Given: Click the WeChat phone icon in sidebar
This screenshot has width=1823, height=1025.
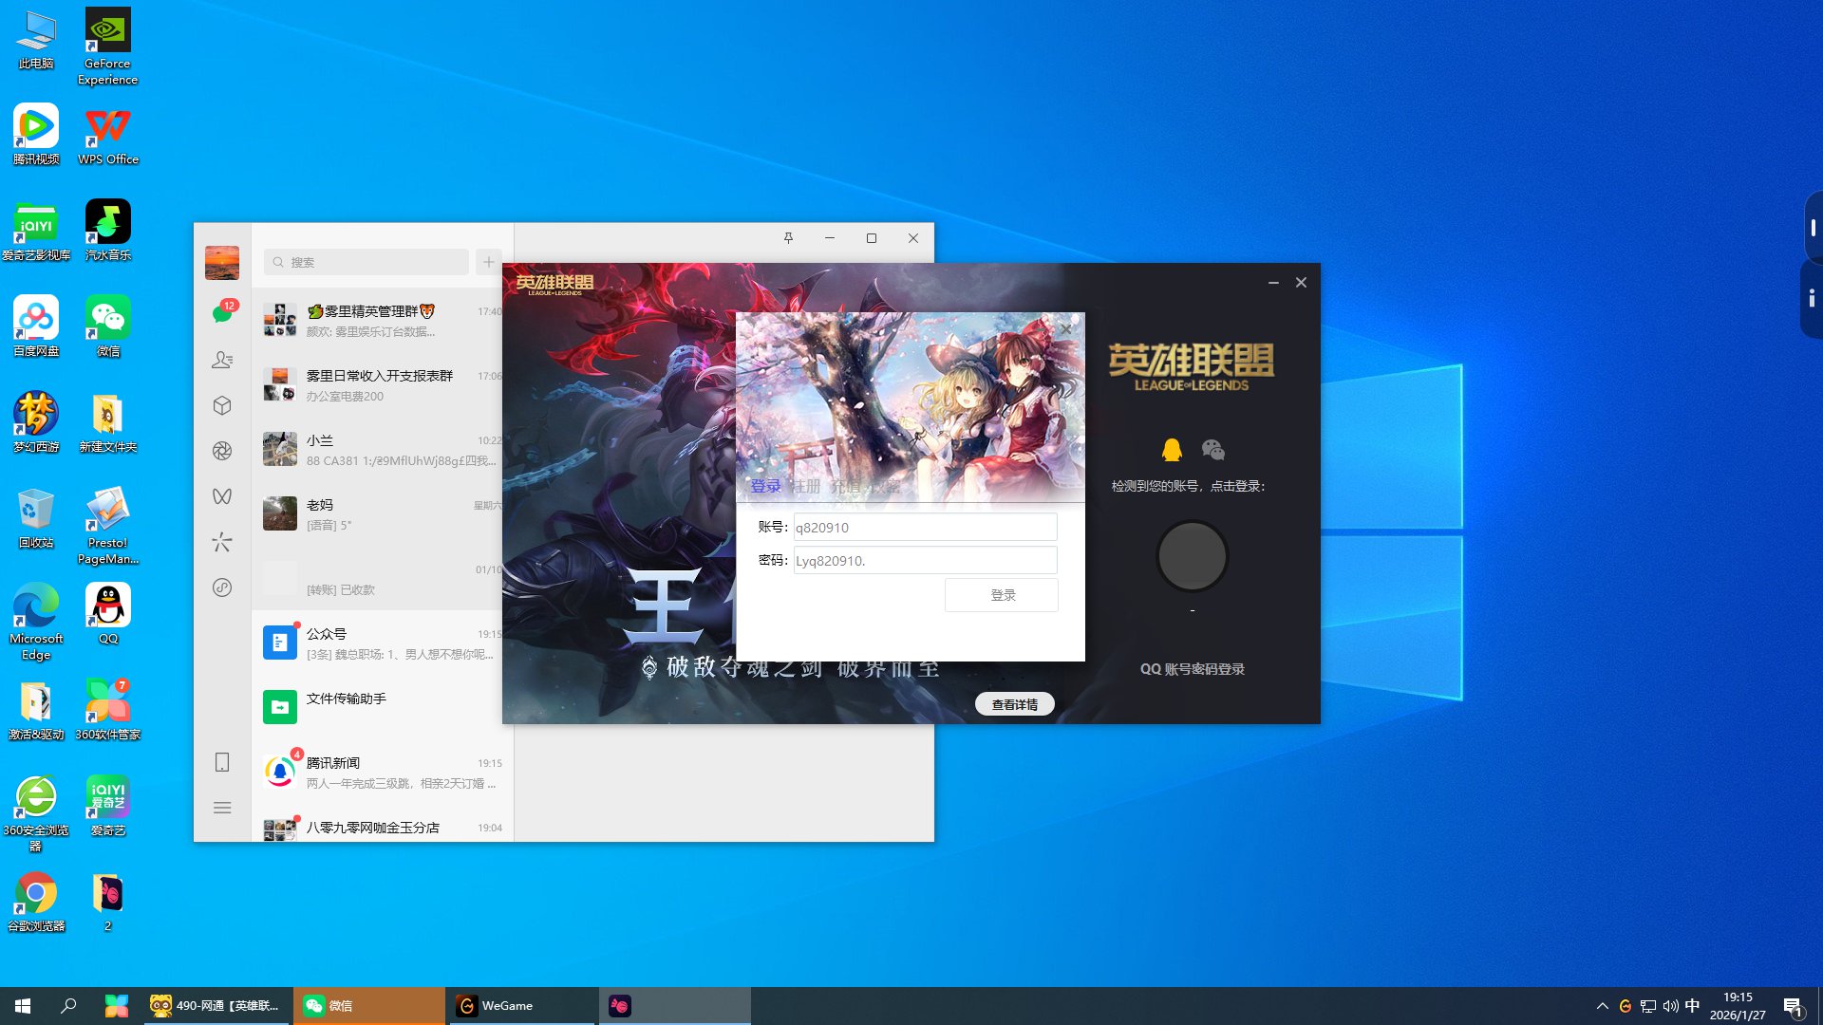Looking at the screenshot, I should tap(222, 762).
